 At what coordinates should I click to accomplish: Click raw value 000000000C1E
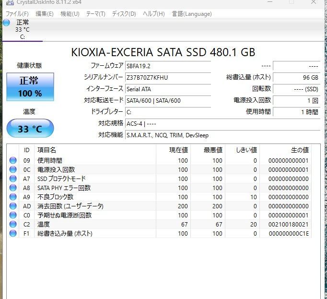click(x=289, y=233)
